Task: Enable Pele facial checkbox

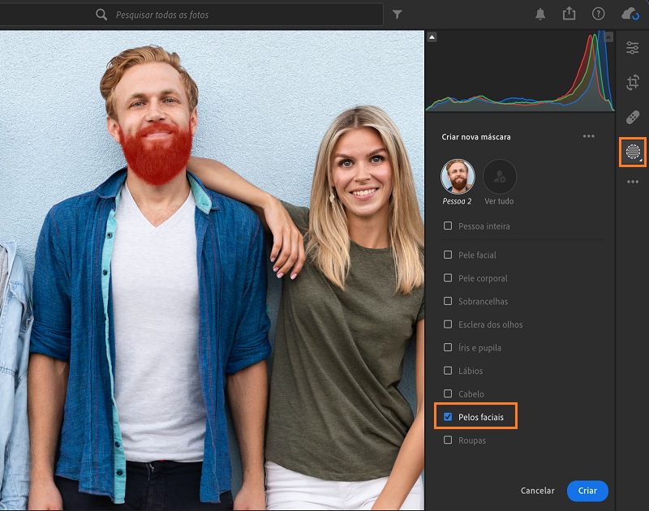Action: coord(448,255)
